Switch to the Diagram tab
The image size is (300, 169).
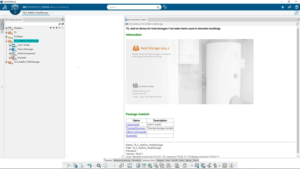click(160, 160)
